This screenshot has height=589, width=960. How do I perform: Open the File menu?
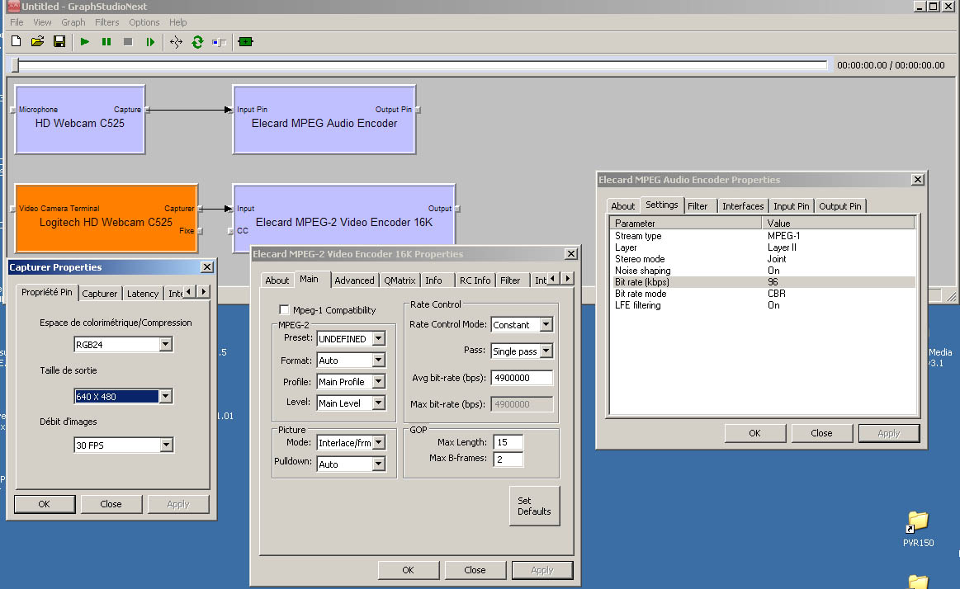(17, 22)
